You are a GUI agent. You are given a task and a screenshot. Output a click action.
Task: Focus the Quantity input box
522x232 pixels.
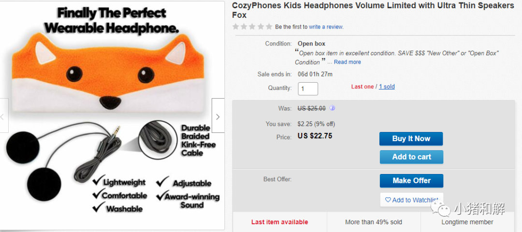click(x=308, y=89)
